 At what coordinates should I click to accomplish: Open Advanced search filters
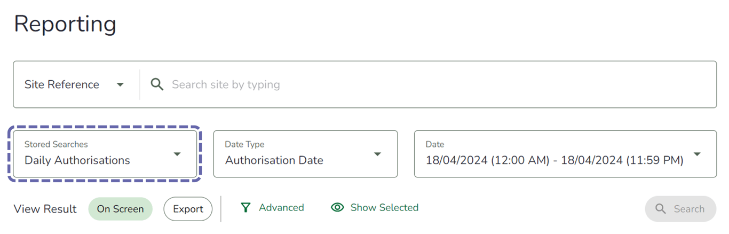click(281, 208)
